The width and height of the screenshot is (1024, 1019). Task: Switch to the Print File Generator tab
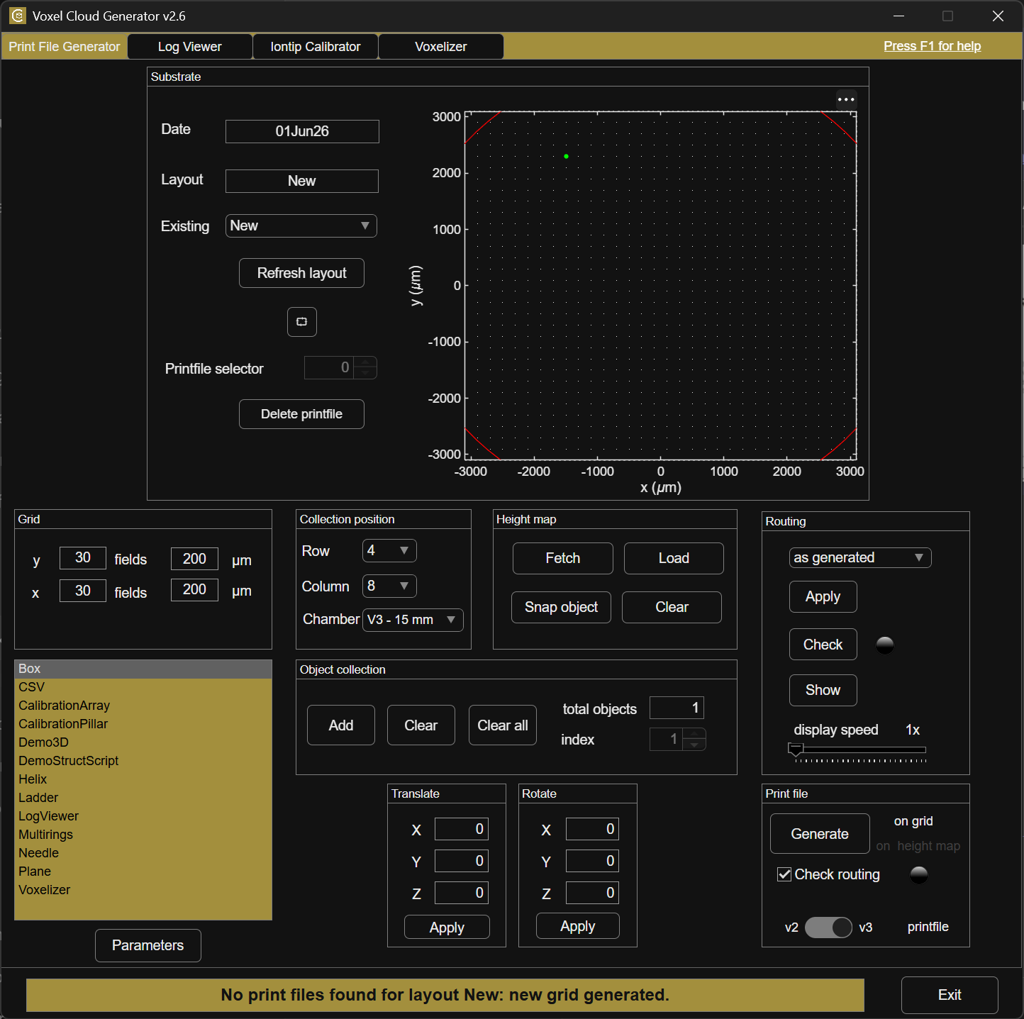click(65, 47)
